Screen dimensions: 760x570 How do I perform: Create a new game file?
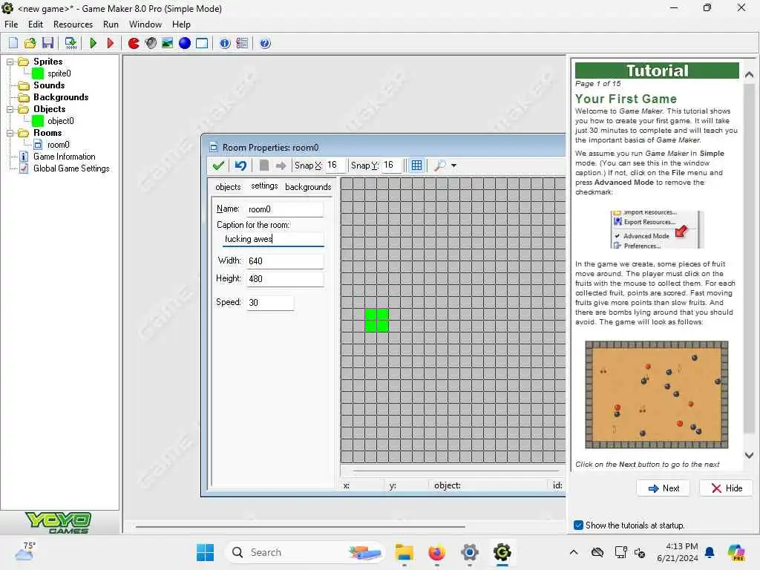coord(13,43)
